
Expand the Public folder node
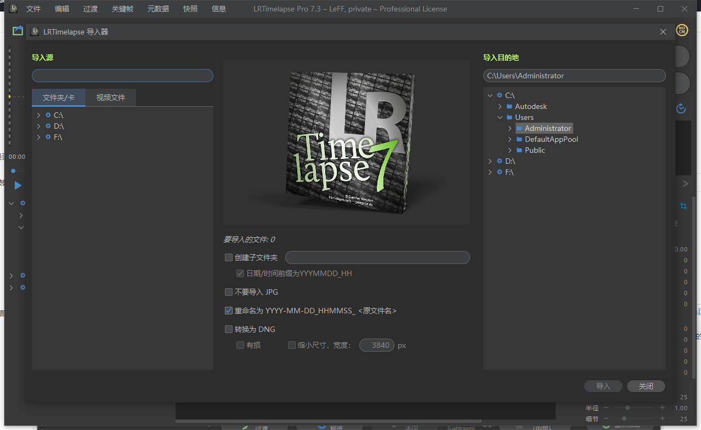click(x=510, y=150)
